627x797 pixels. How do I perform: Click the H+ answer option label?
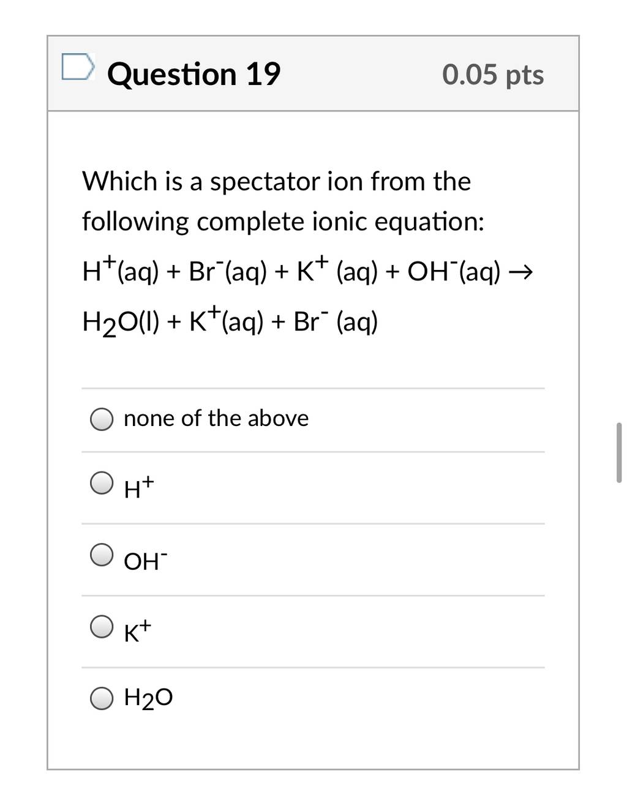(x=139, y=488)
